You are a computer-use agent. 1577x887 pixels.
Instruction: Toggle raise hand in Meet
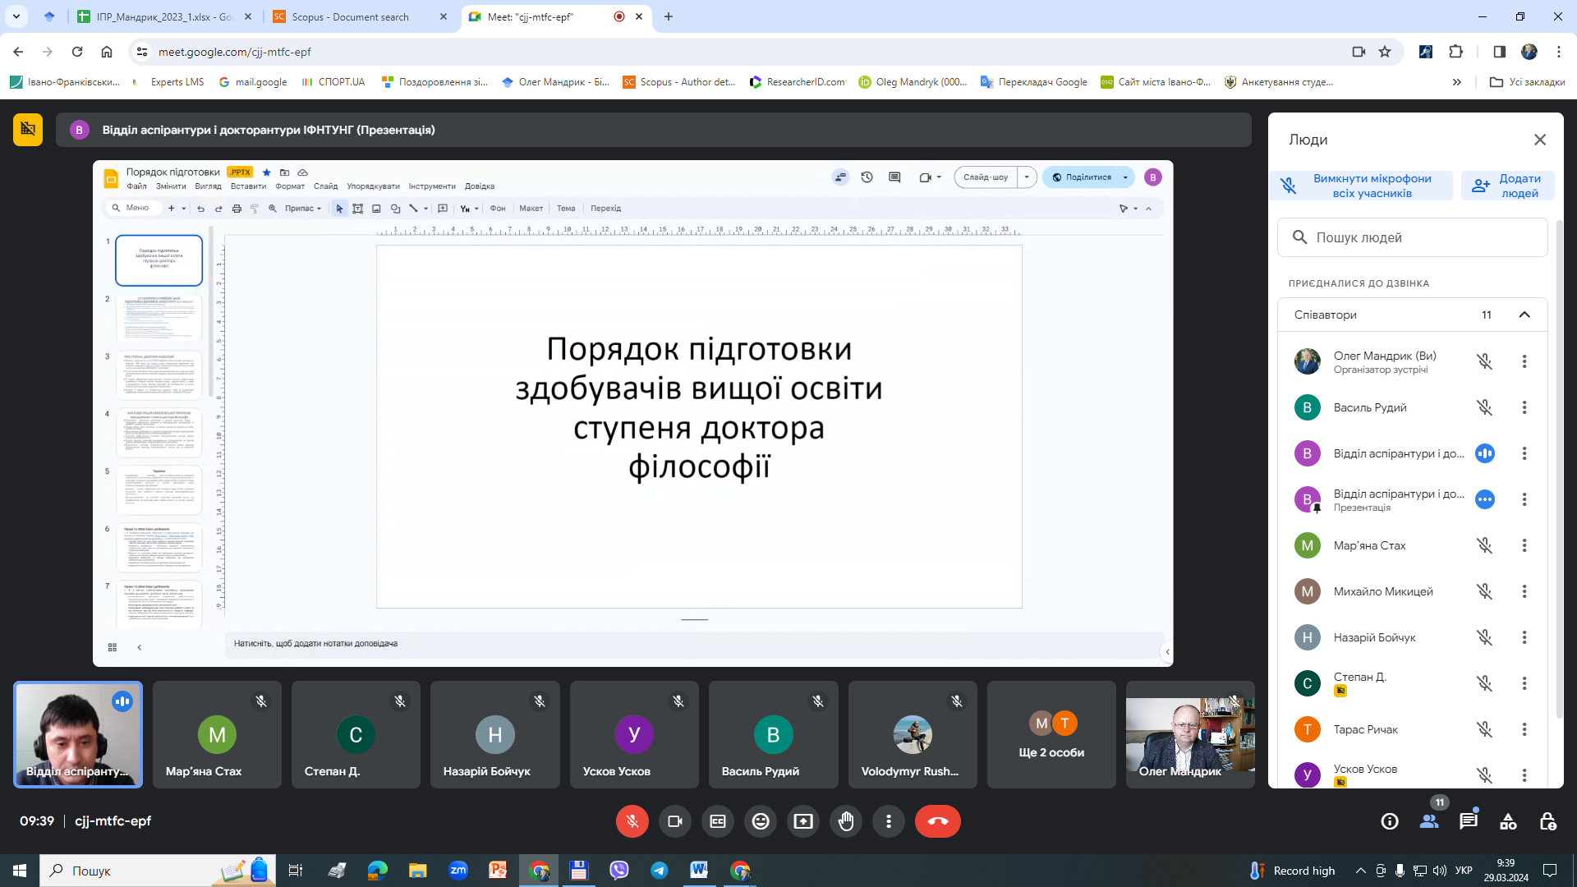pyautogui.click(x=846, y=820)
